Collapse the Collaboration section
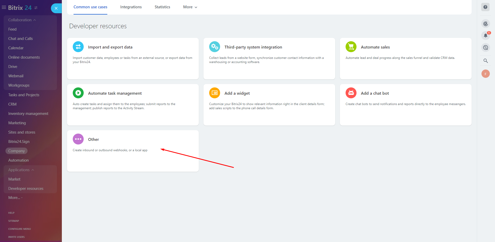Image resolution: width=495 pixels, height=242 pixels. 22,20
